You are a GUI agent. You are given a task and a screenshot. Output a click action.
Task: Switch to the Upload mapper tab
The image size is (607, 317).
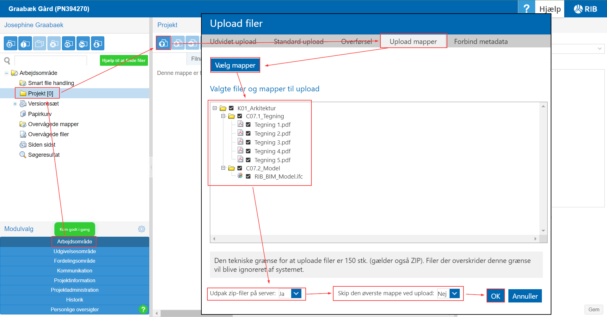tap(413, 41)
